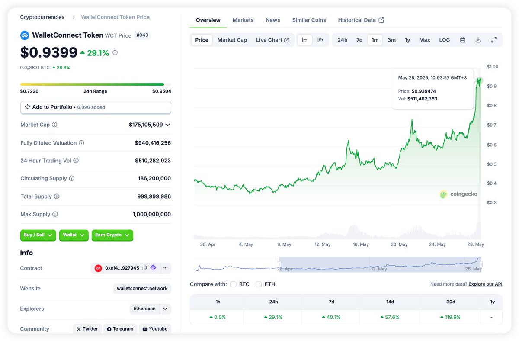
Task: Click the contract address 0xef4...927945
Action: [x=122, y=268]
